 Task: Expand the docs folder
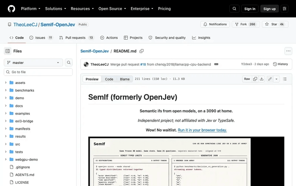point(6,106)
